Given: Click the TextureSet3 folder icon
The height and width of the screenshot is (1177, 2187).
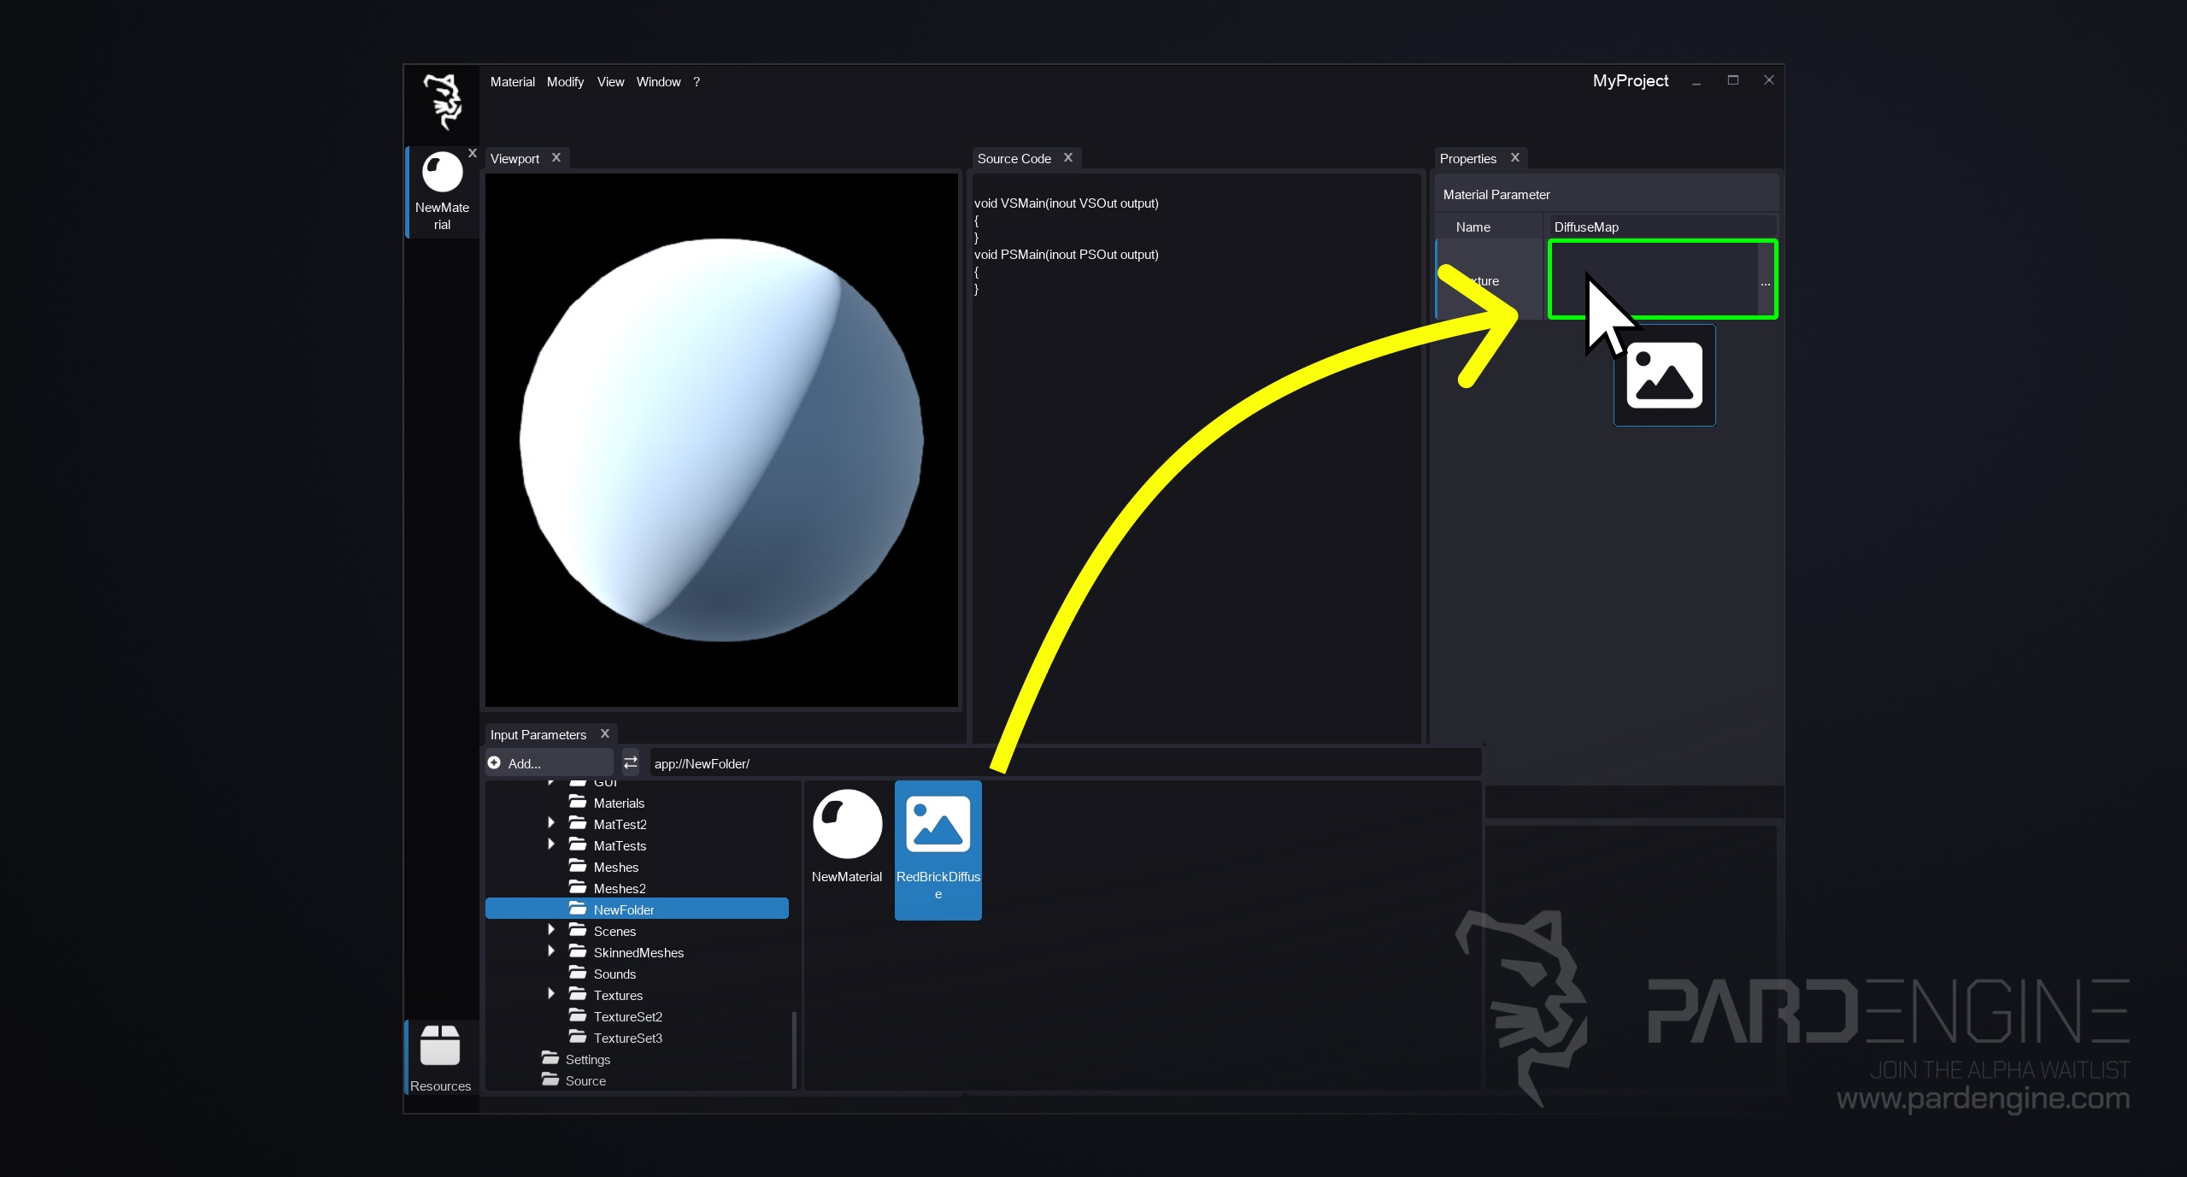Looking at the screenshot, I should point(578,1037).
